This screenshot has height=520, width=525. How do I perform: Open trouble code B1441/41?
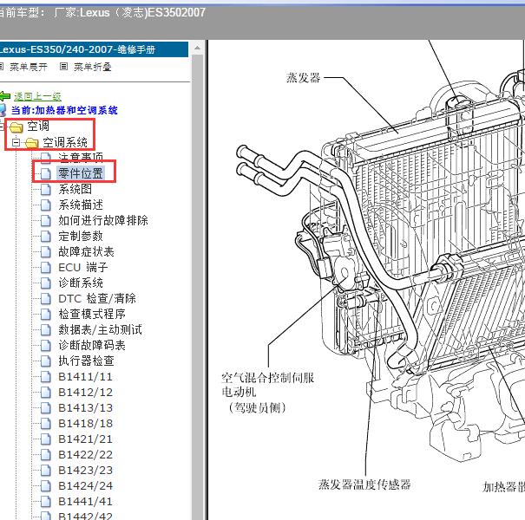point(85,502)
